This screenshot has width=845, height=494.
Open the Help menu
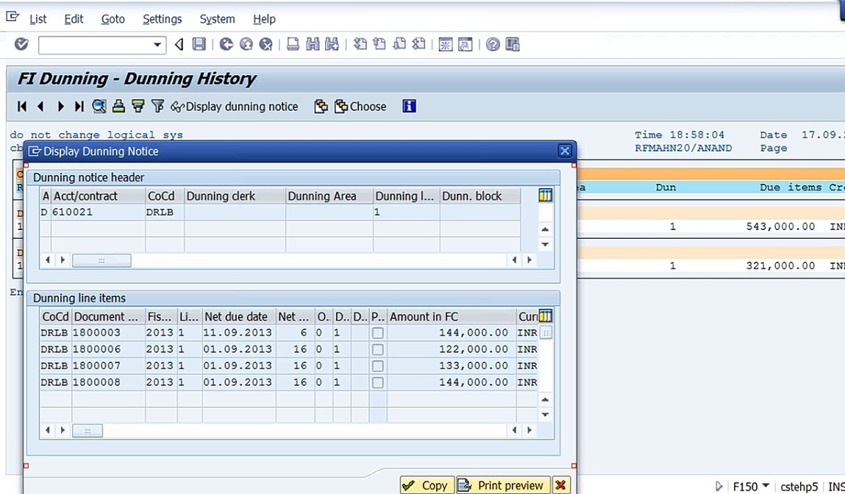point(264,19)
